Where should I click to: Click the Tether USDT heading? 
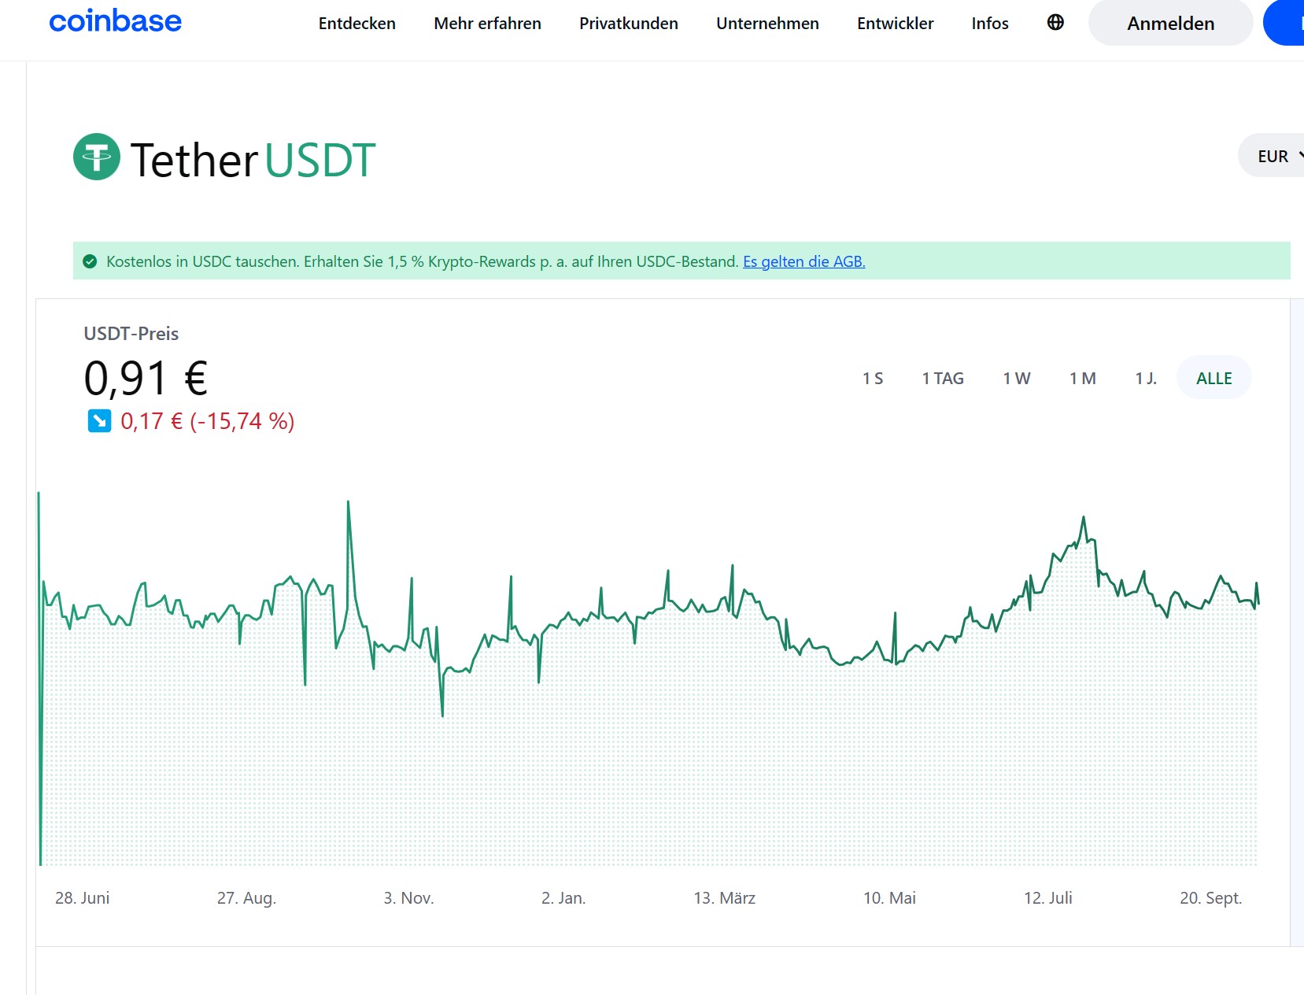(x=253, y=160)
